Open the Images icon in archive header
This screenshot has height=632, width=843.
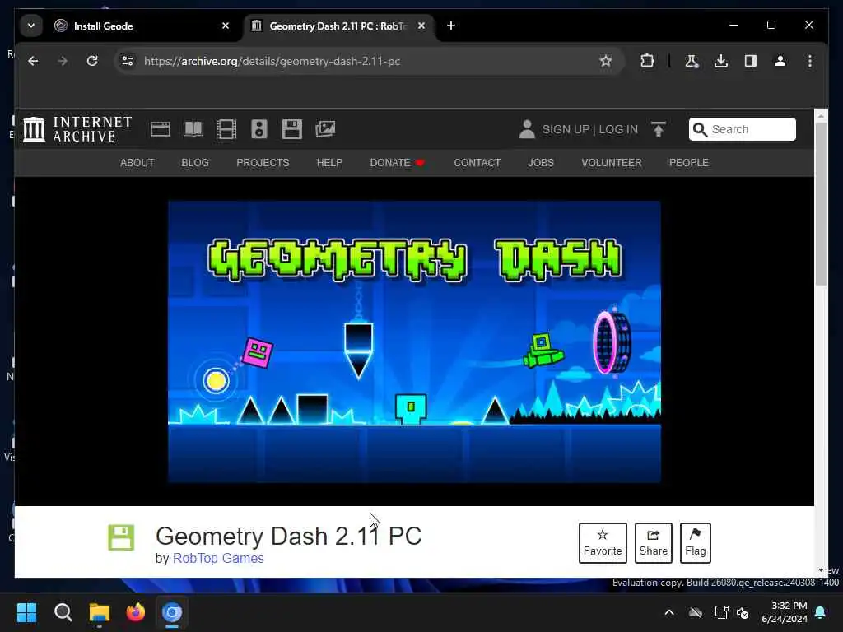(325, 129)
